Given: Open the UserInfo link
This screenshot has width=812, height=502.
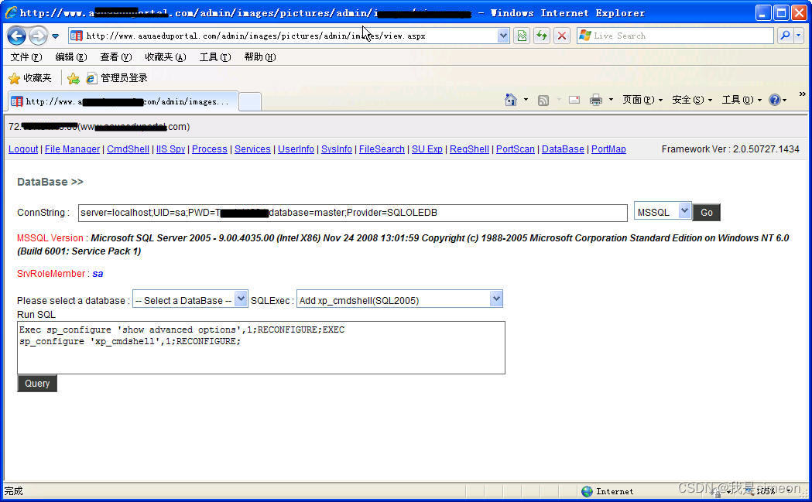Looking at the screenshot, I should point(296,149).
